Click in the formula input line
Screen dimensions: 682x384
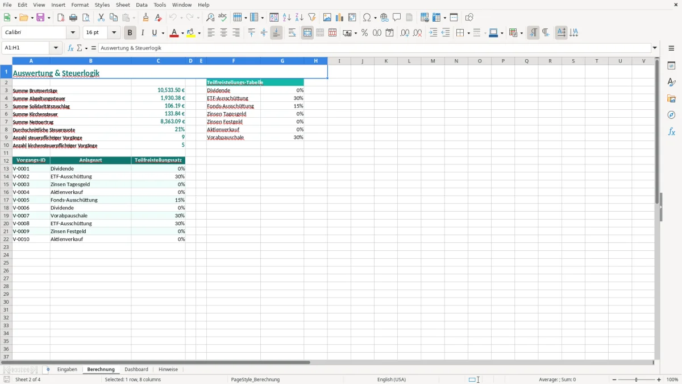pos(375,48)
